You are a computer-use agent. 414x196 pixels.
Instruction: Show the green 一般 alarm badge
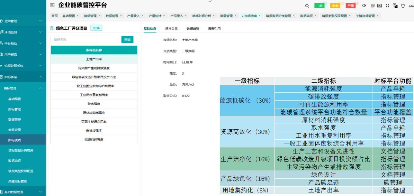click(x=319, y=6)
